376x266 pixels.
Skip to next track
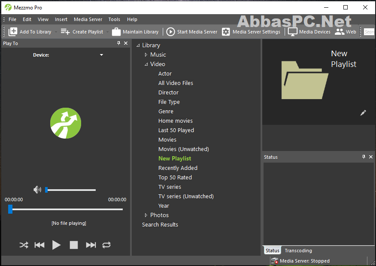91,245
